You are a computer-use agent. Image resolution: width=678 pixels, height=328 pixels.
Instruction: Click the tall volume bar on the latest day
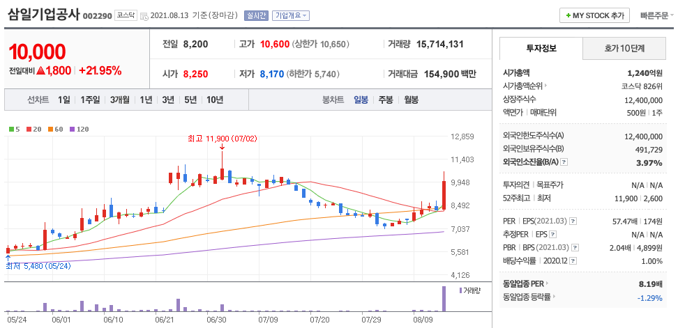click(444, 299)
